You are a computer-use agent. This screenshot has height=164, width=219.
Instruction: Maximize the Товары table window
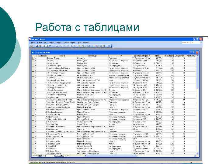(194, 53)
